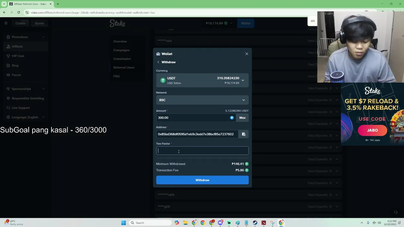Click the support headset icon

[x=396, y=212]
